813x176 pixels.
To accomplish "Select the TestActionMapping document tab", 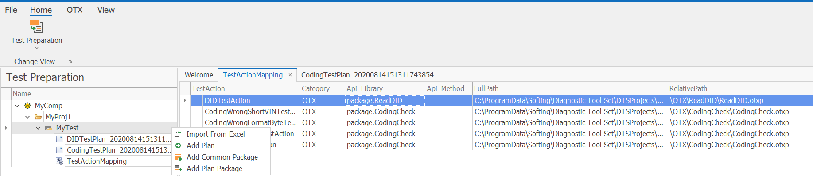I will [253, 75].
